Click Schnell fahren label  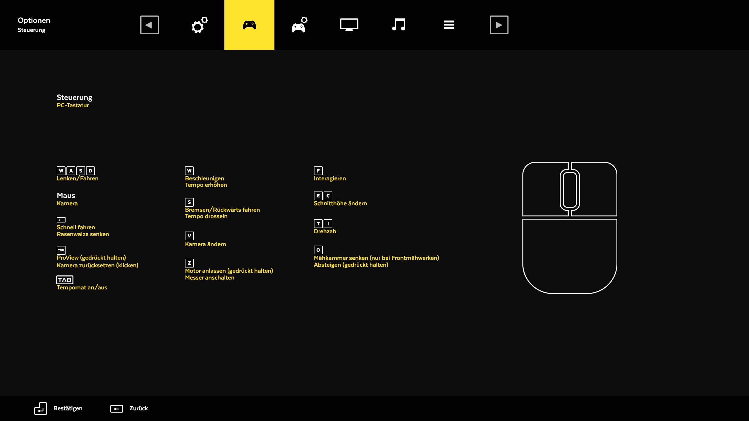76,227
